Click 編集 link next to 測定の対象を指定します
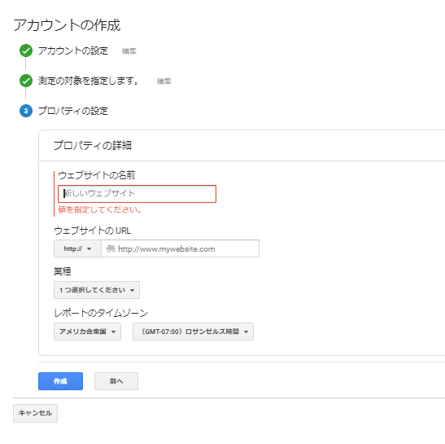Screen dimensions: 445x444 click(x=164, y=81)
